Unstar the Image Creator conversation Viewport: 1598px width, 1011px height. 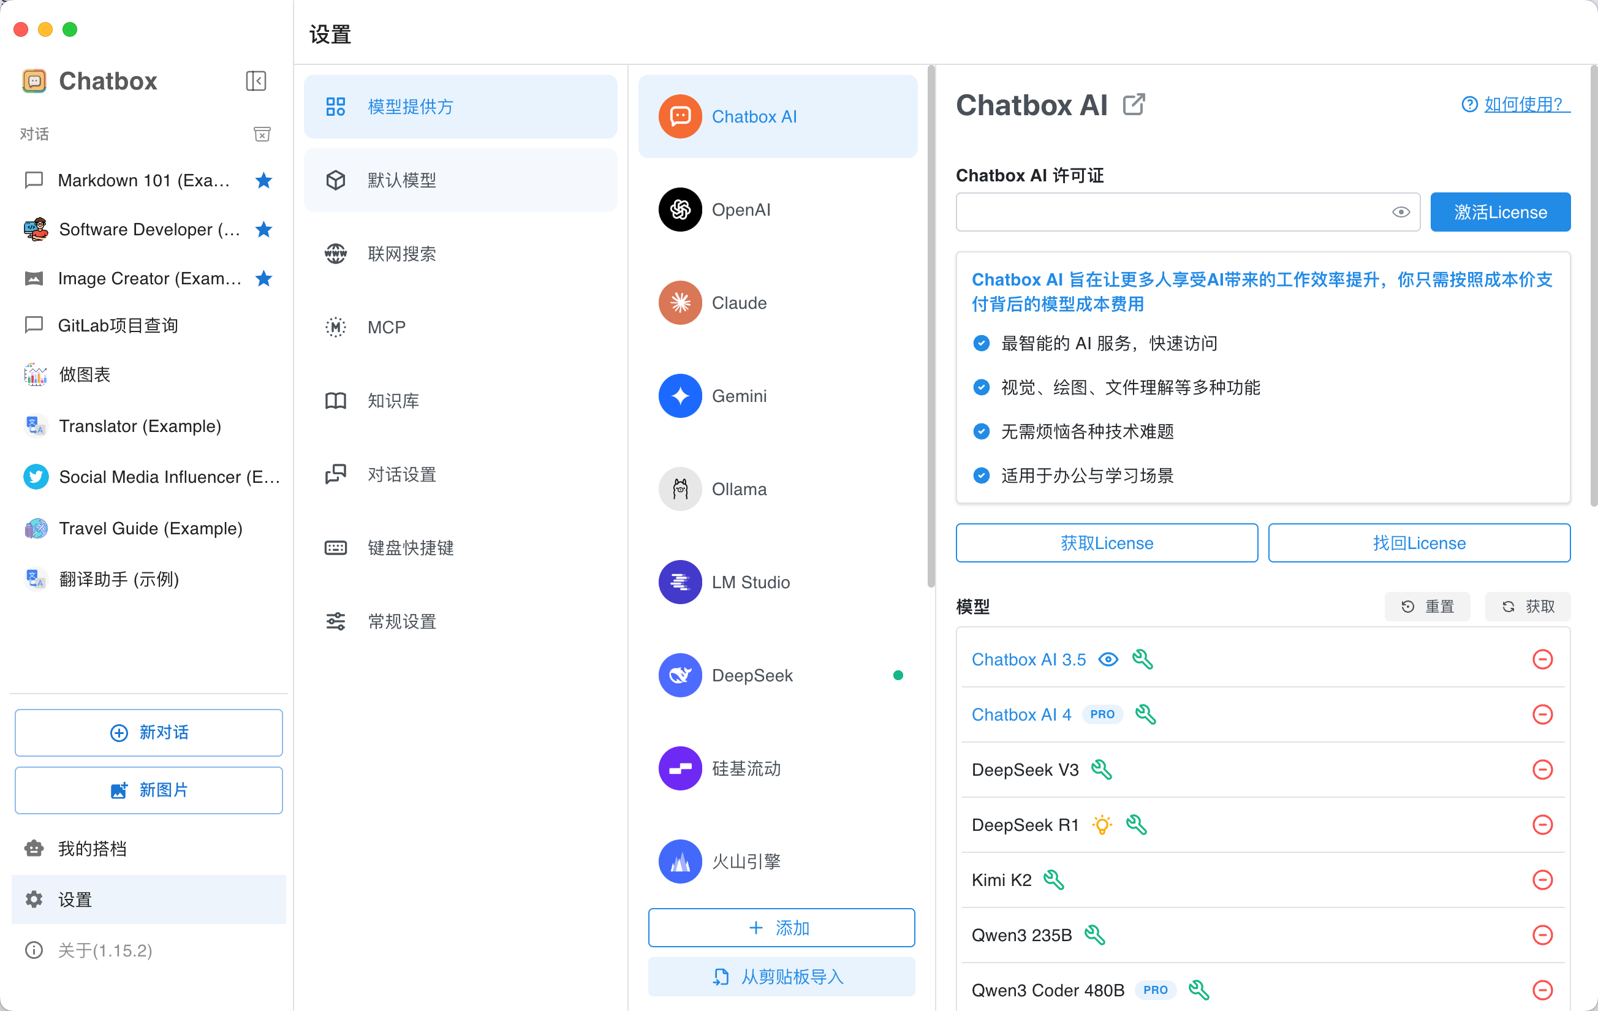pos(263,278)
